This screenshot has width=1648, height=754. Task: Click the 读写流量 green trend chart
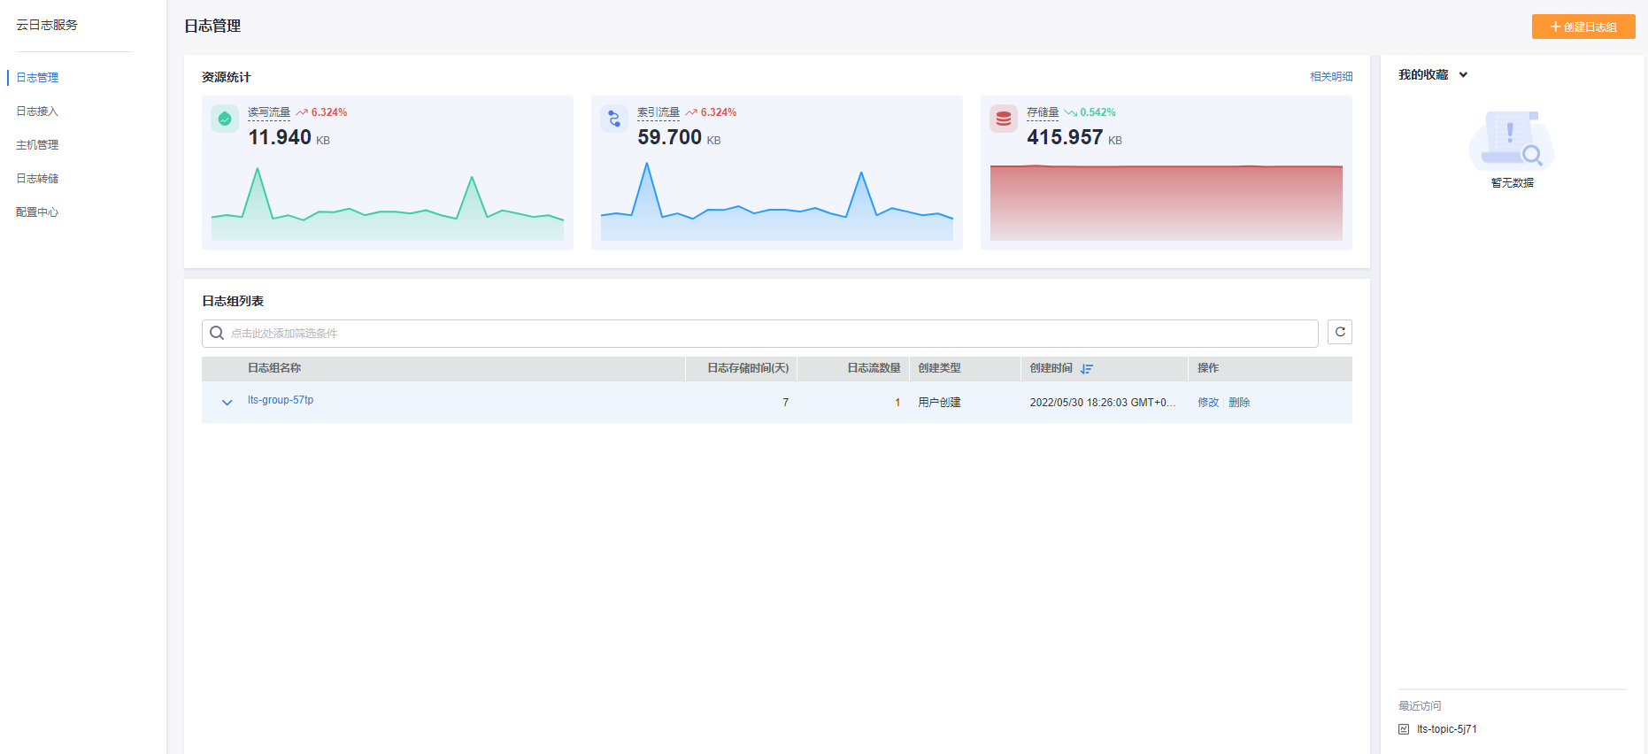tap(388, 204)
